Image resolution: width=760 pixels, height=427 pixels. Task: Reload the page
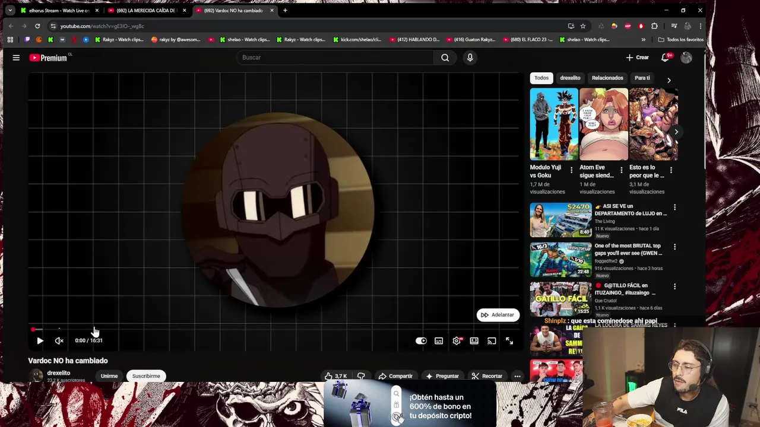(x=37, y=26)
